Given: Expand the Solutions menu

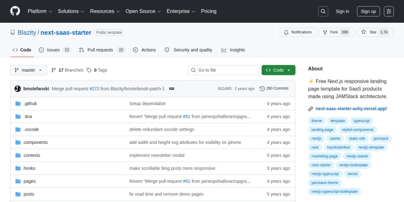Looking at the screenshot, I should click(x=71, y=11).
